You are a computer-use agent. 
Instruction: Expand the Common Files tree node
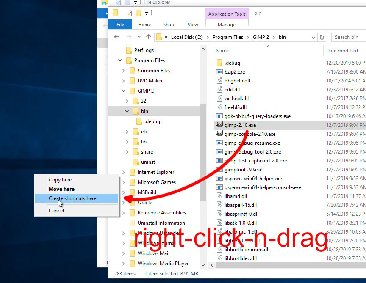pos(123,71)
